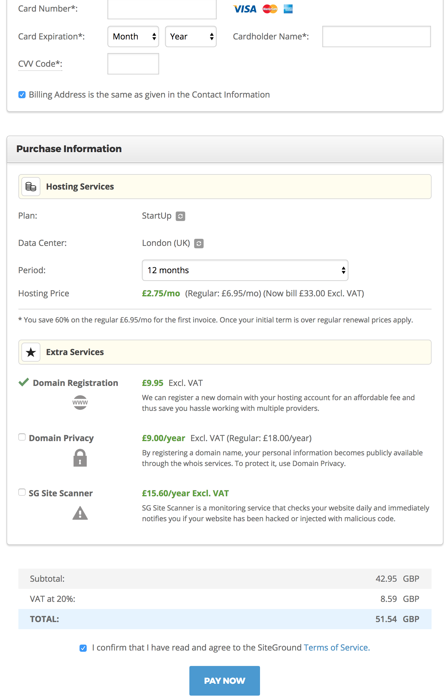Click the American Express logo

(x=288, y=9)
